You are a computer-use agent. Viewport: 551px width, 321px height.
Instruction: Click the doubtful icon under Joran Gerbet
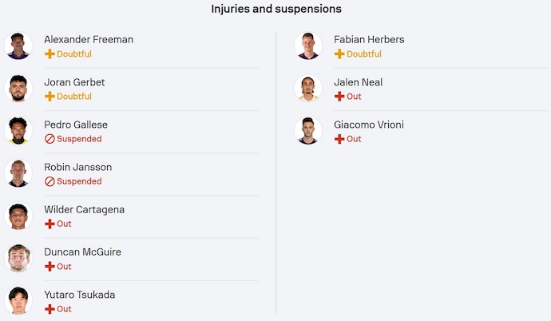(x=50, y=97)
